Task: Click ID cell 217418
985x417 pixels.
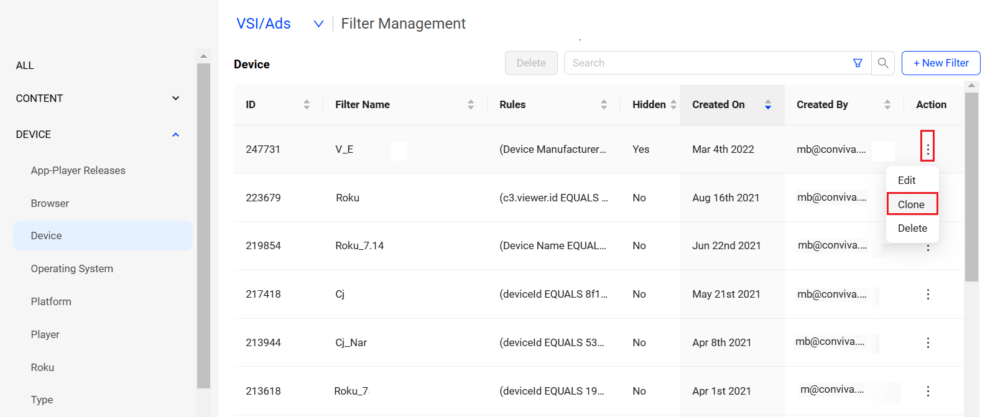Action: (263, 294)
